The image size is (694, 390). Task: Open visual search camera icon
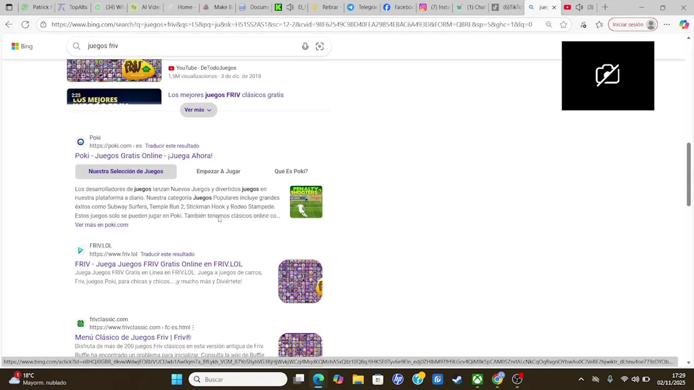(x=319, y=47)
